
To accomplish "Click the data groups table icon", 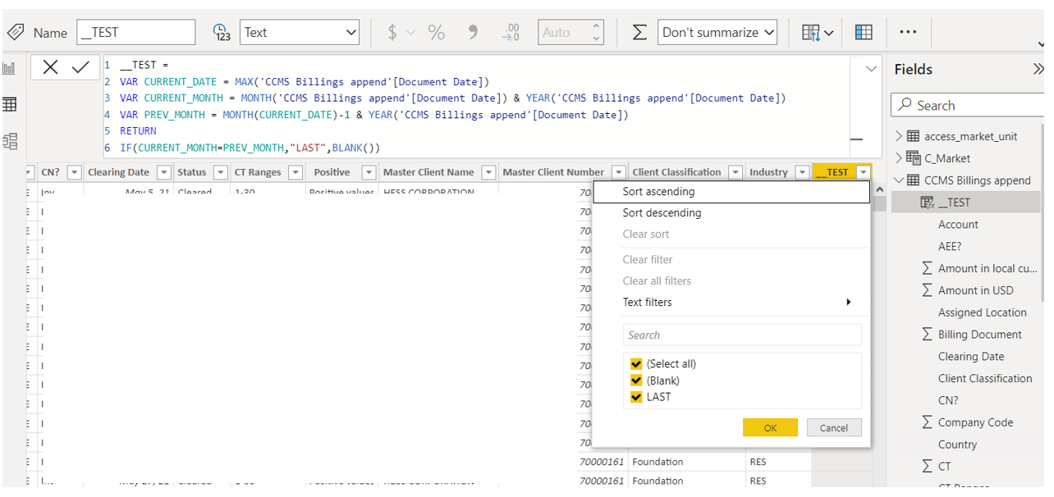I will coord(864,32).
